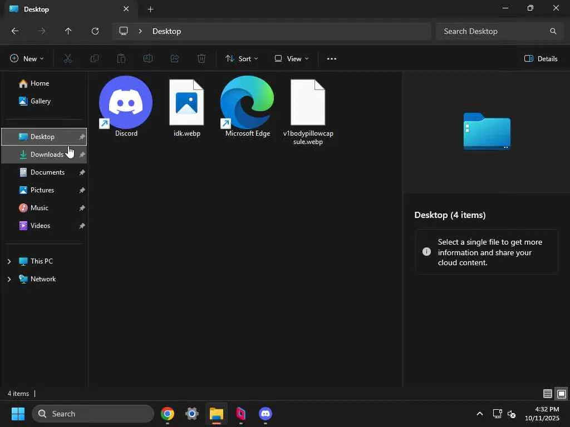Expand the Network tree node
The height and width of the screenshot is (427, 570).
pos(9,279)
